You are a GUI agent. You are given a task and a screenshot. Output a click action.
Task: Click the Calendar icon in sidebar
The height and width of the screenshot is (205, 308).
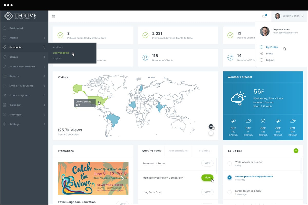tap(5, 105)
